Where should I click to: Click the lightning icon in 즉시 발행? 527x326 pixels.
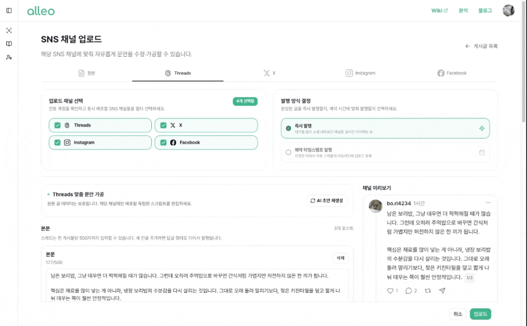coord(482,128)
